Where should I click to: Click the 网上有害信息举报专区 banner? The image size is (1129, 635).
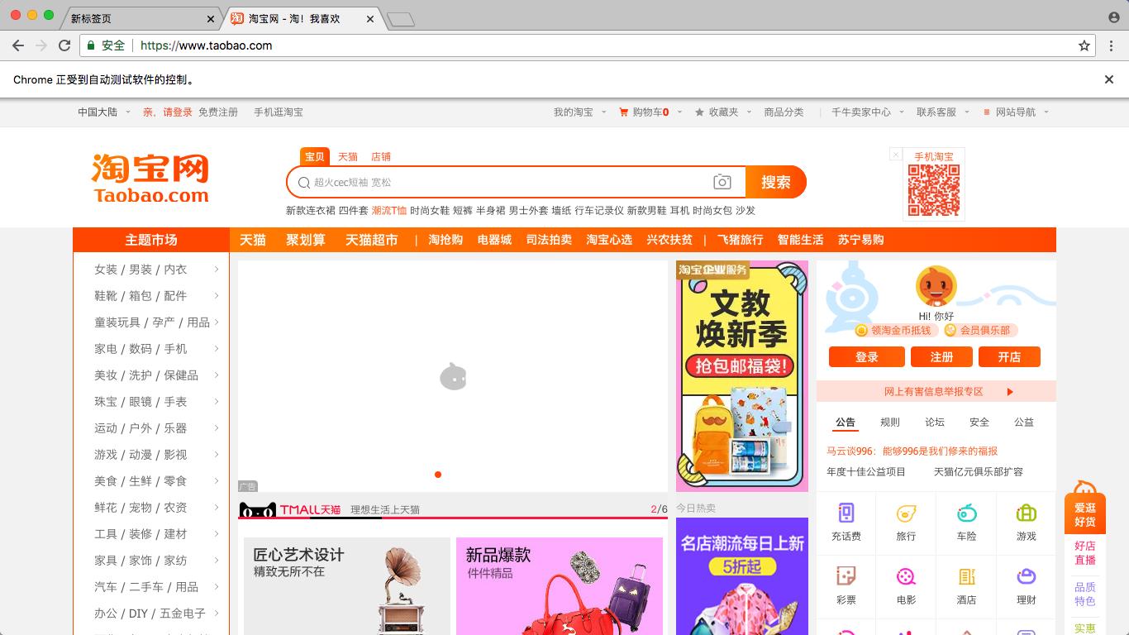click(x=936, y=391)
